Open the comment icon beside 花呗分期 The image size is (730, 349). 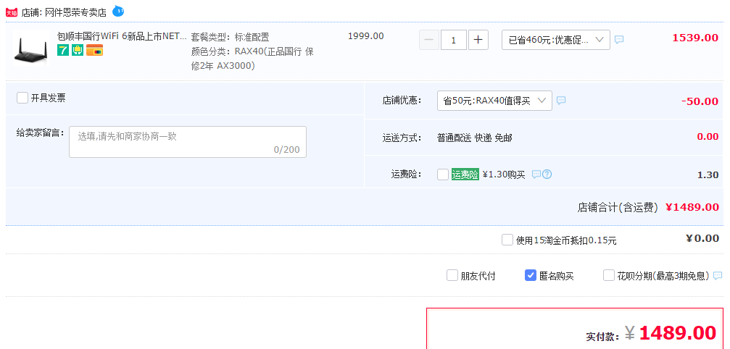click(x=718, y=275)
